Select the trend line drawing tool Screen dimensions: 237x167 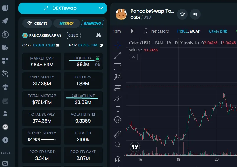click(x=118, y=56)
